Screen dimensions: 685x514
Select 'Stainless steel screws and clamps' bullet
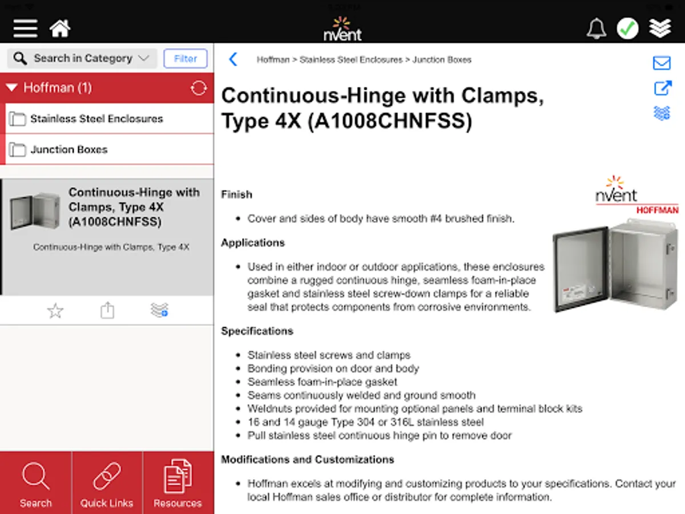point(329,355)
